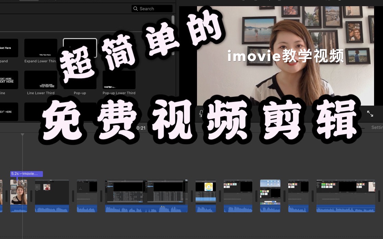Open the timeline Settings control

pyautogui.click(x=377, y=127)
